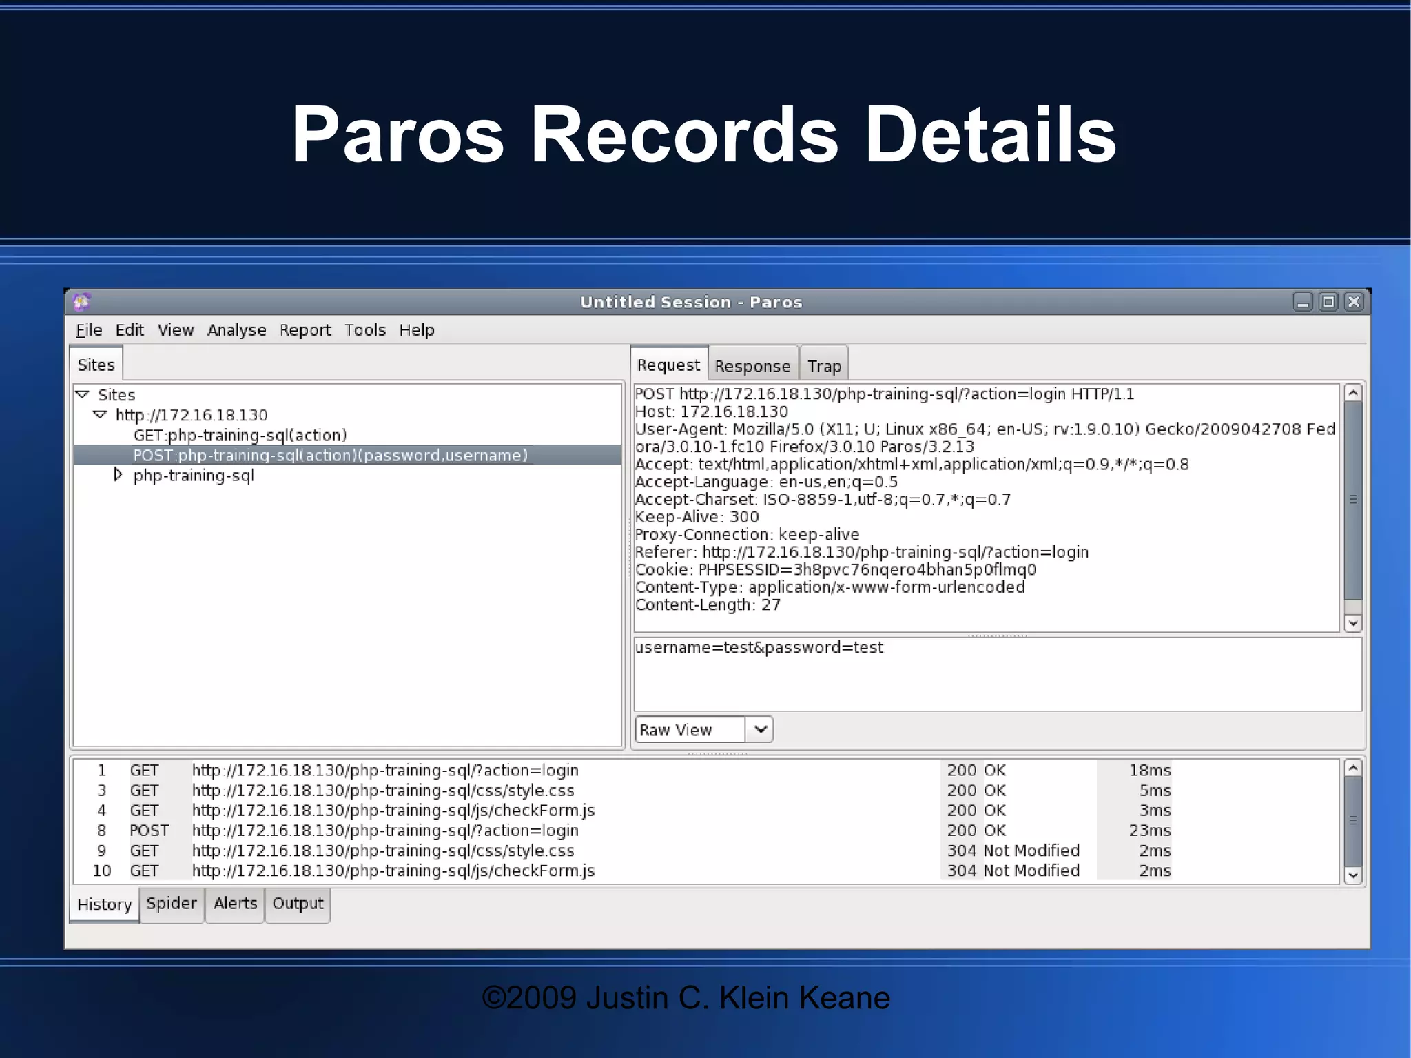1411x1058 pixels.
Task: Click the history list scrollbar up arrow
Action: [x=1353, y=768]
